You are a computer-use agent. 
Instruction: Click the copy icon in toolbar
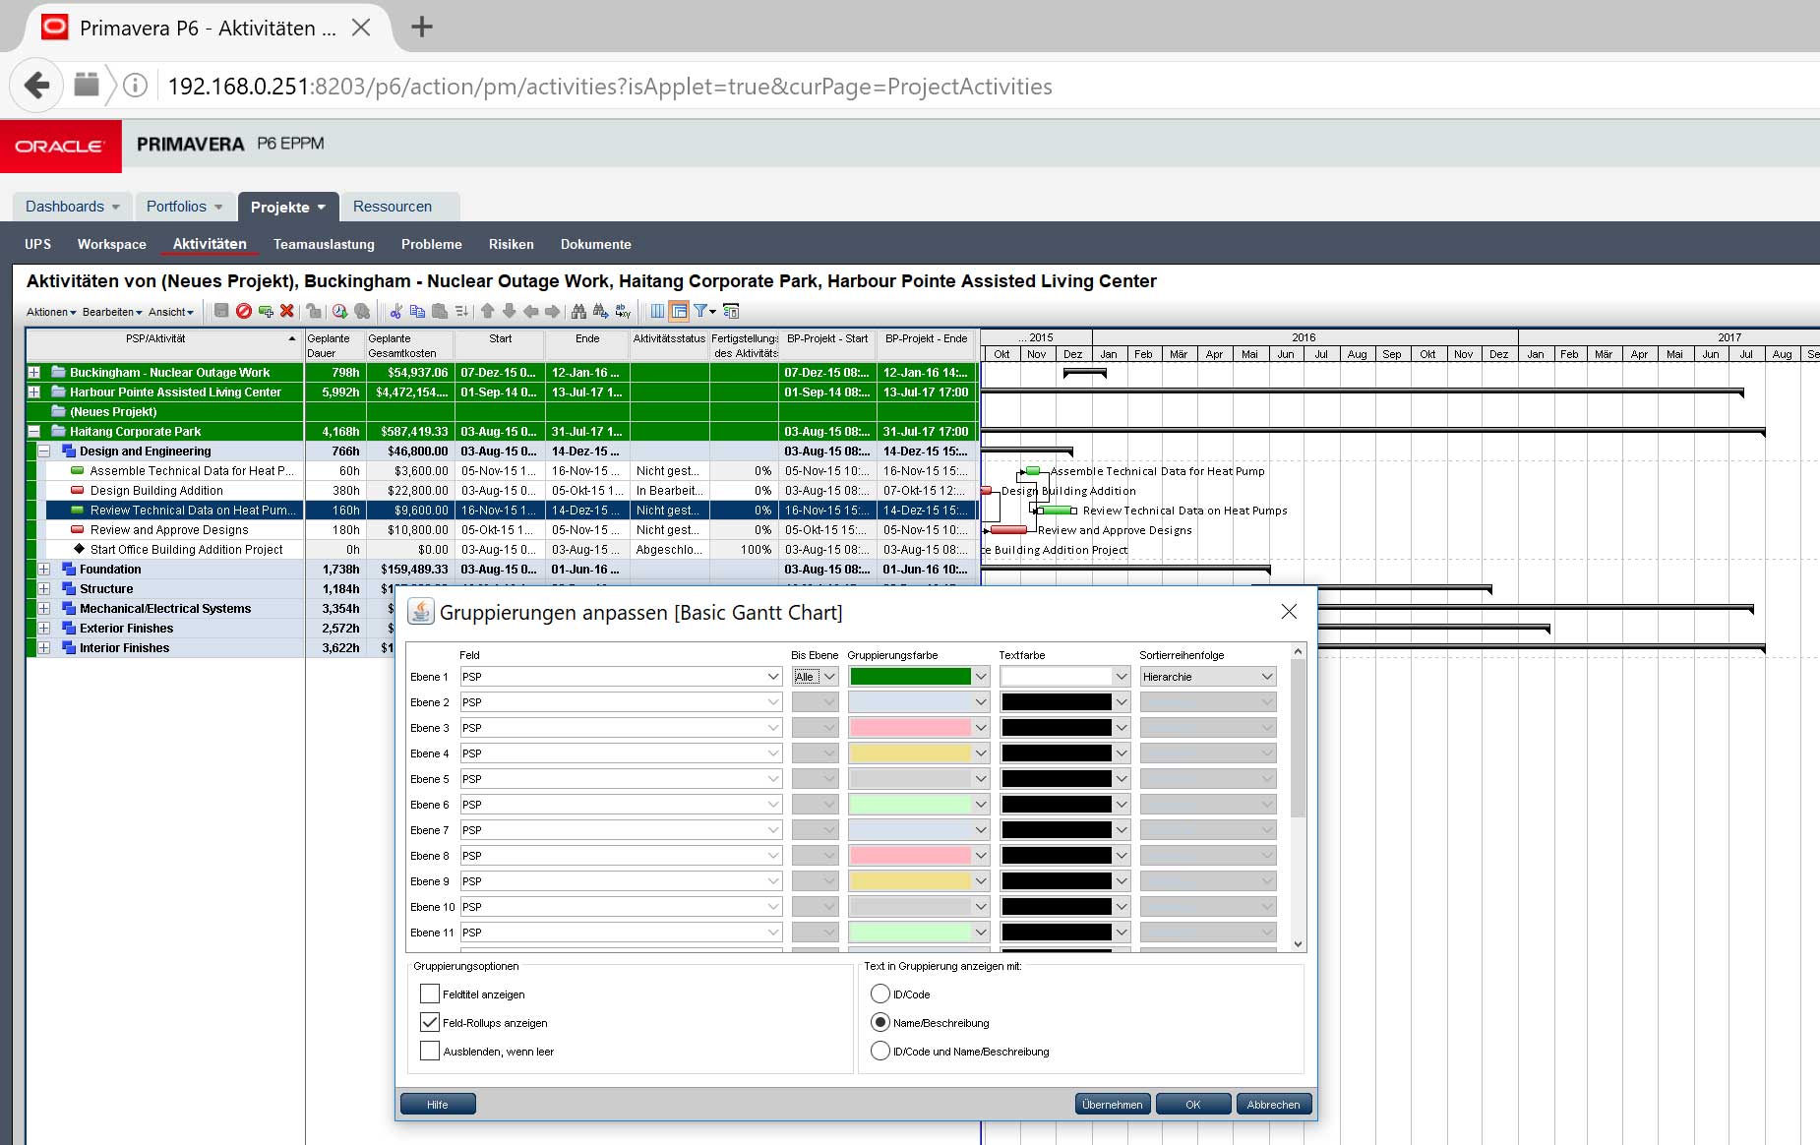pos(417,311)
